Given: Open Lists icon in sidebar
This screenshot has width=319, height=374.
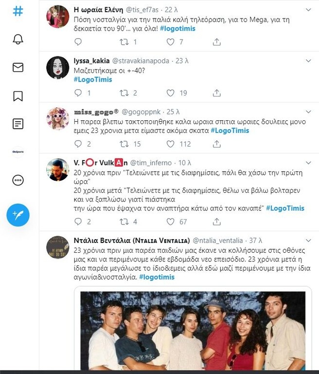Looking at the screenshot, I should [x=18, y=124].
